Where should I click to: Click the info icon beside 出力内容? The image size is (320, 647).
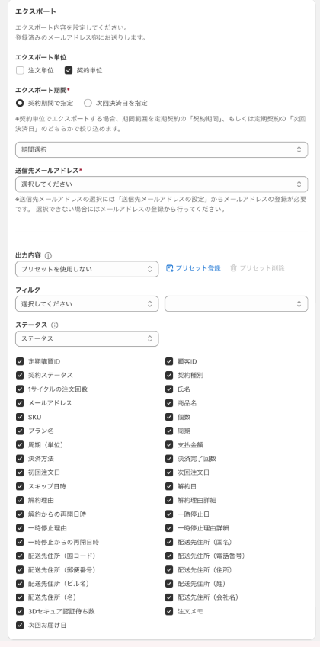point(48,255)
